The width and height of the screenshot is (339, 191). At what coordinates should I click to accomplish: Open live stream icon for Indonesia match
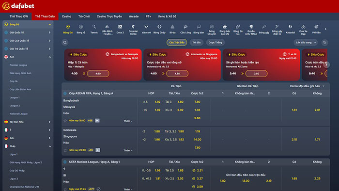pyautogui.click(x=98, y=150)
